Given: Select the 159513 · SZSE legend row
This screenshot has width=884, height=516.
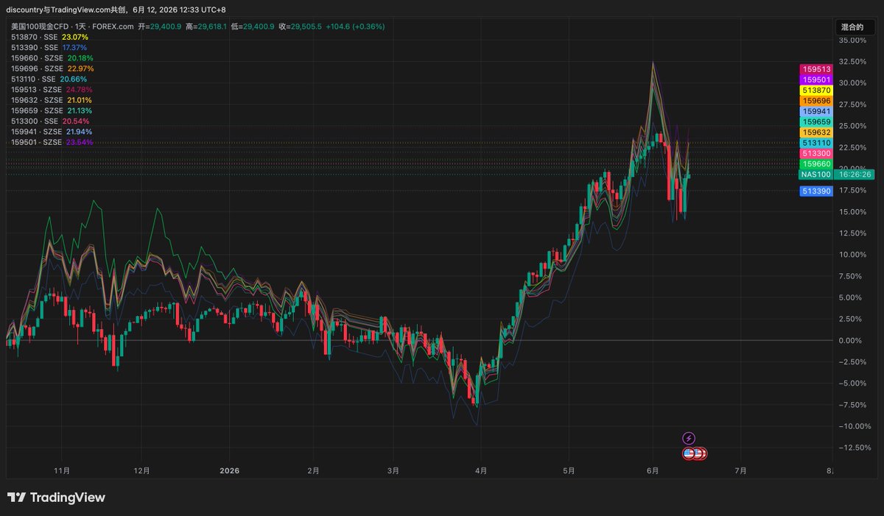Looking at the screenshot, I should click(x=52, y=89).
